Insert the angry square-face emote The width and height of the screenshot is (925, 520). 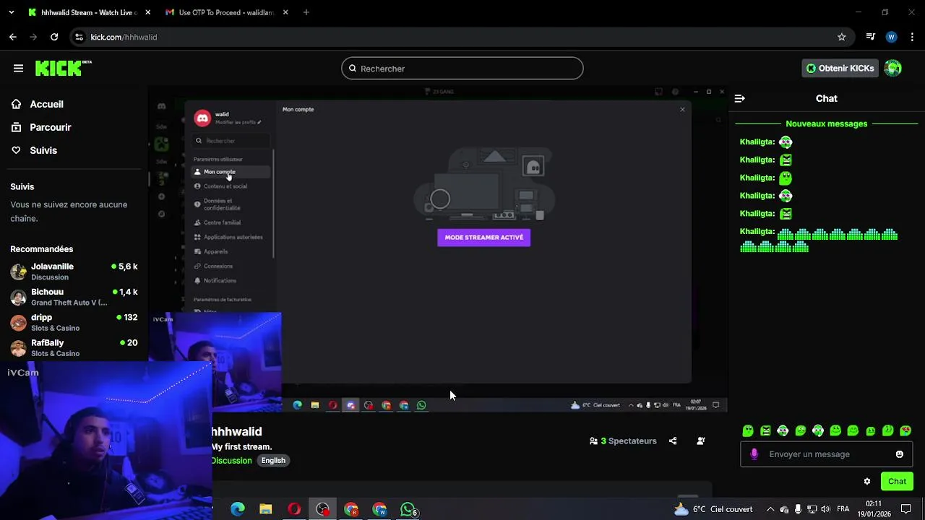coord(765,430)
